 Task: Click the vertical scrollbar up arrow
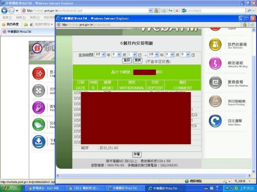pos(253,30)
